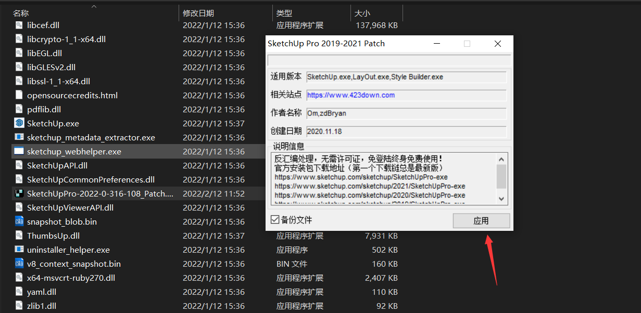Click the libGLESv2.dll file icon
The height and width of the screenshot is (313, 641).
(19, 67)
